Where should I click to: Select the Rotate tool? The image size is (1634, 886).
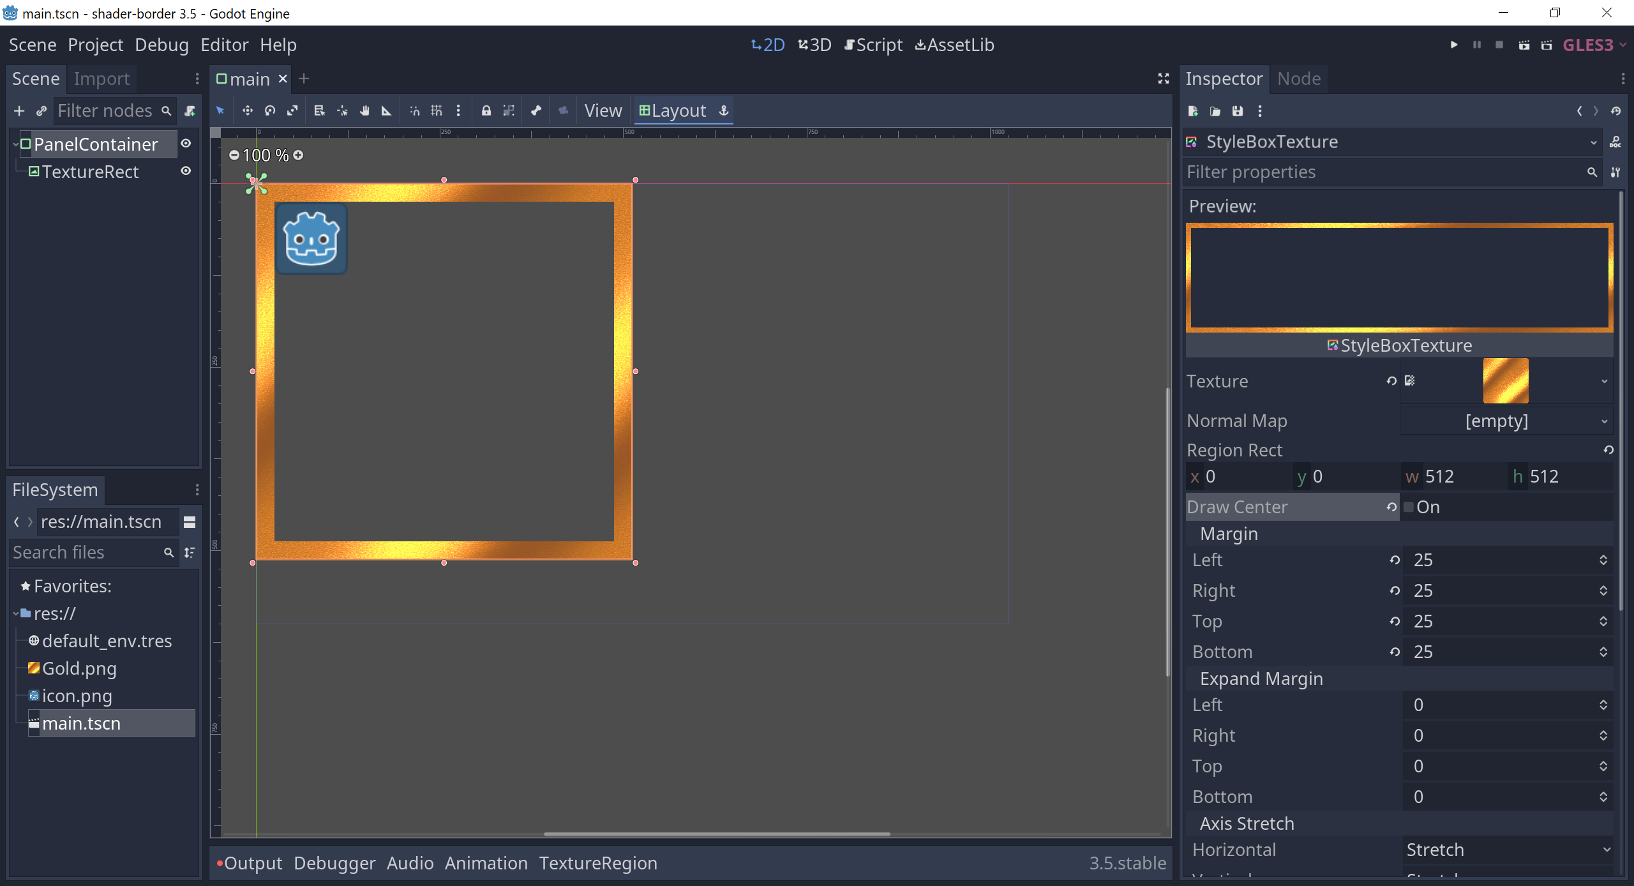click(x=269, y=110)
